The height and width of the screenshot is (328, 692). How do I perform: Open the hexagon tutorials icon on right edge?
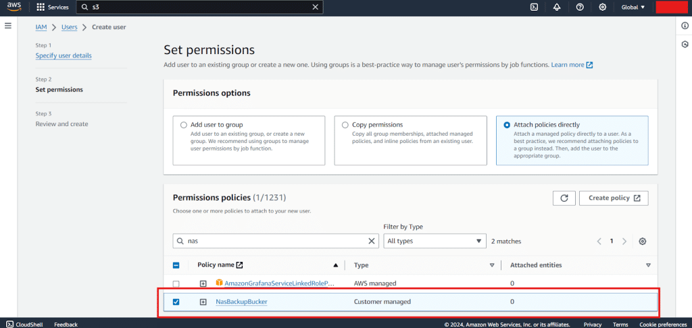(x=685, y=44)
